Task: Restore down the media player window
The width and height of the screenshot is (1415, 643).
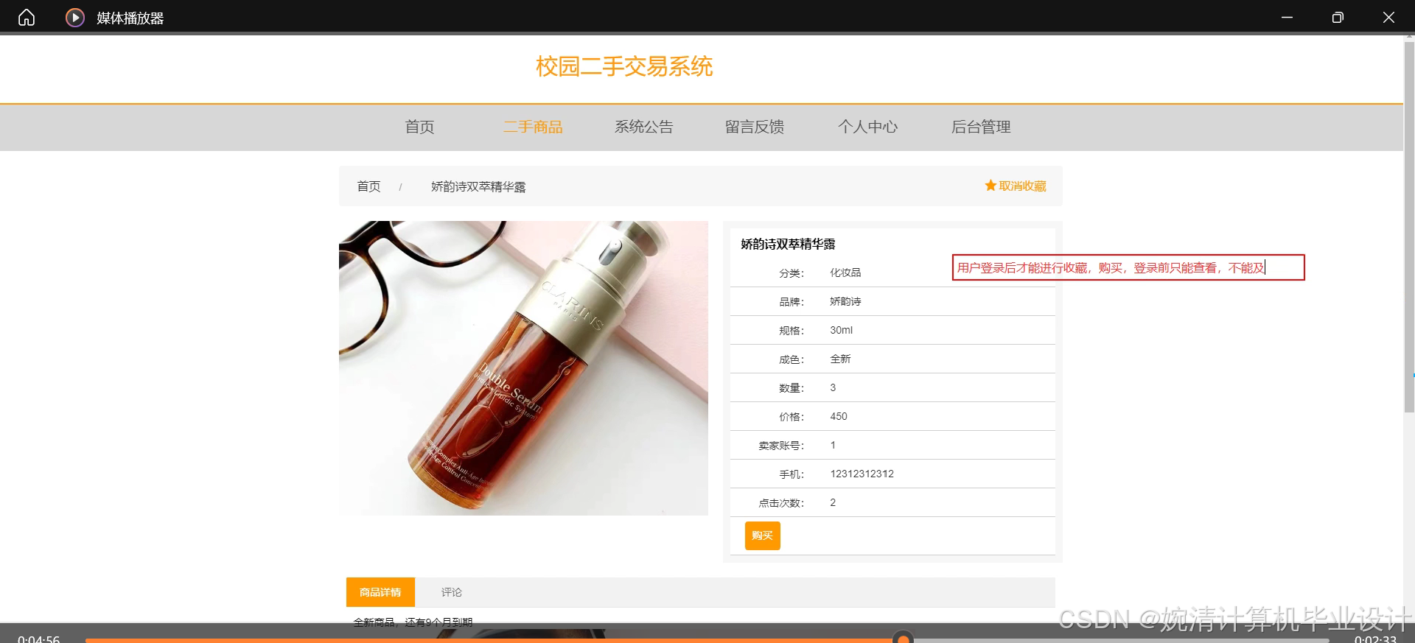Action: pyautogui.click(x=1338, y=17)
